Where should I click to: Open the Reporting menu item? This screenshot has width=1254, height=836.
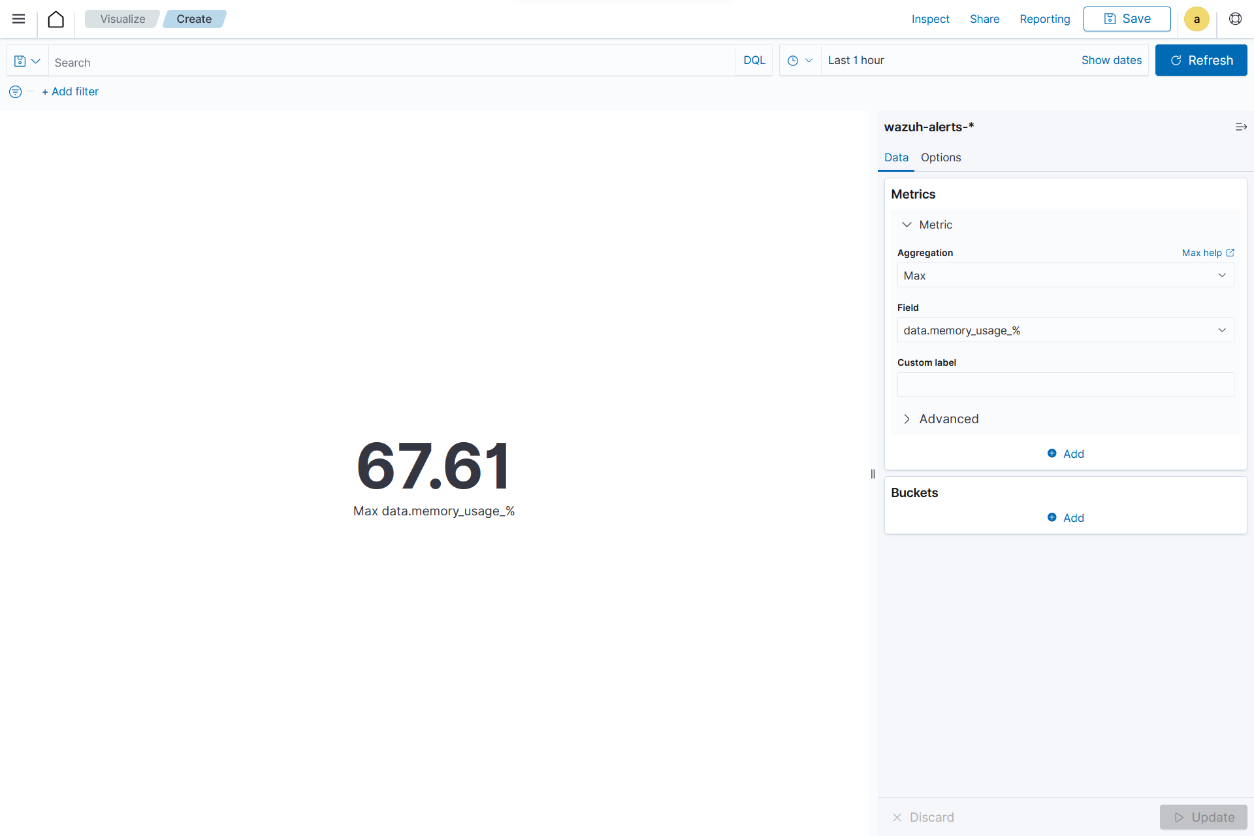(x=1044, y=19)
